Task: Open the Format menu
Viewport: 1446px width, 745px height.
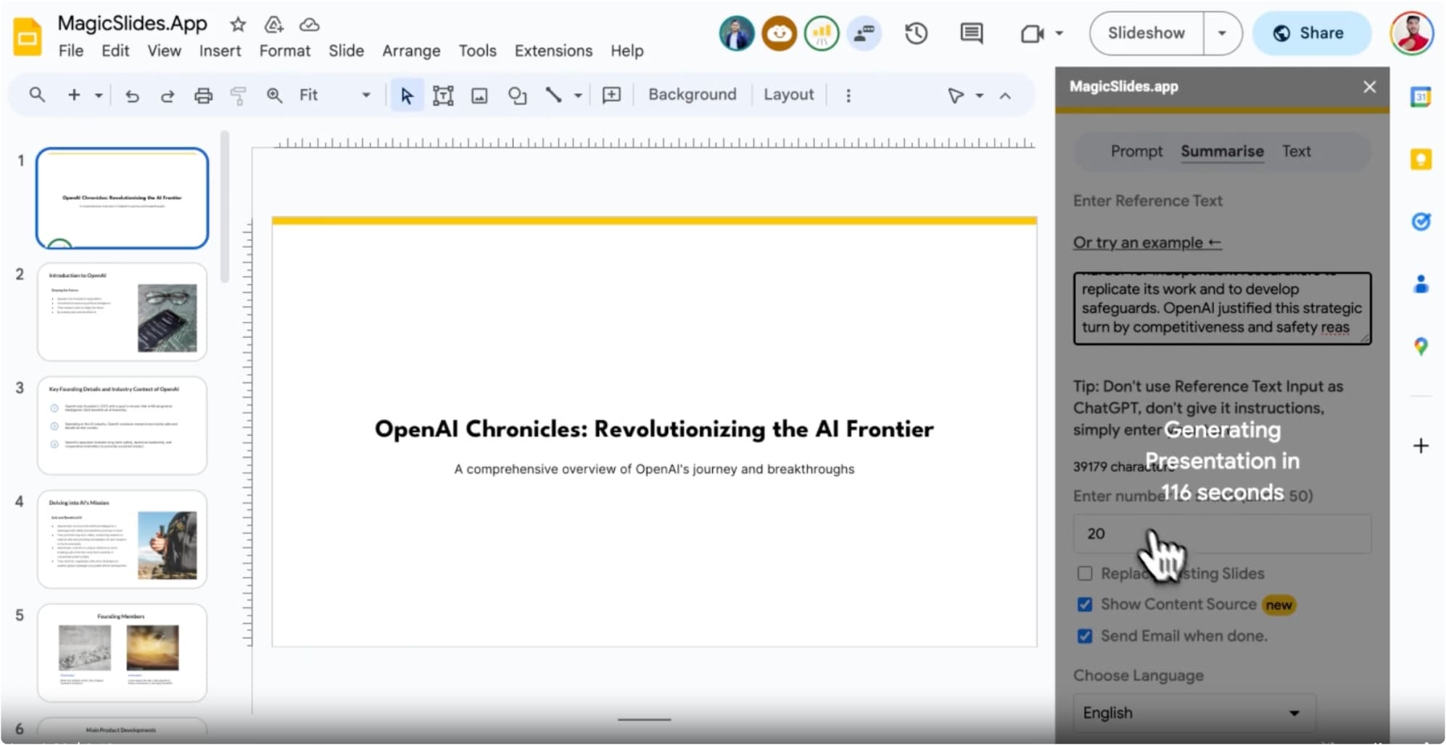Action: 284,51
